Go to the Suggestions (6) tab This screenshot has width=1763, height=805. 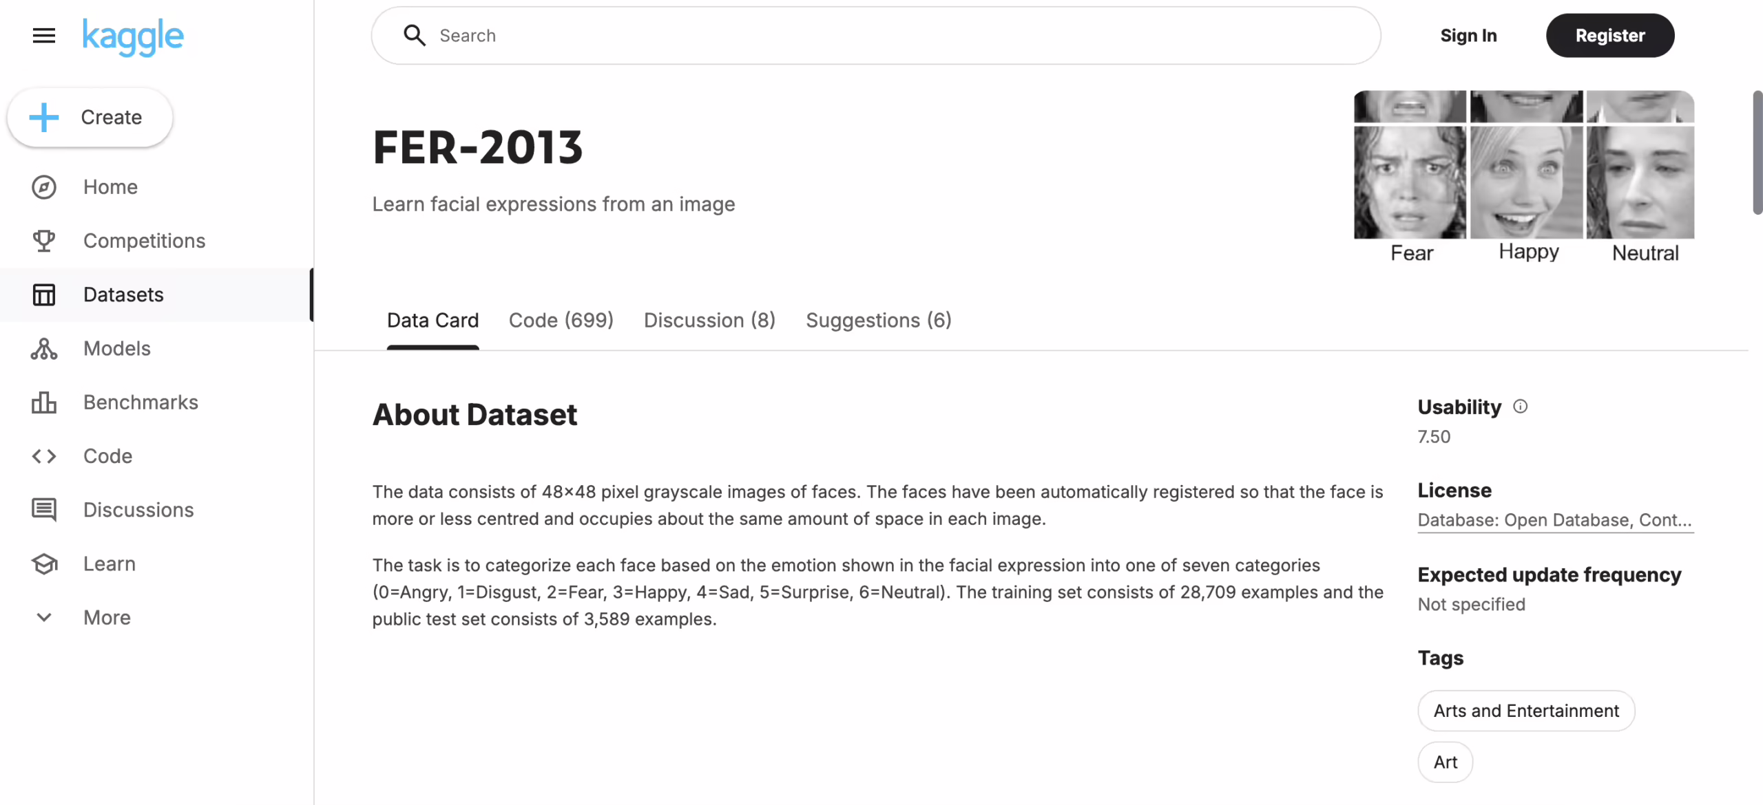[878, 321]
